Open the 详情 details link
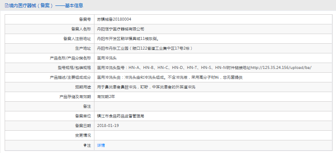This screenshot has height=153, width=336. click(101, 145)
